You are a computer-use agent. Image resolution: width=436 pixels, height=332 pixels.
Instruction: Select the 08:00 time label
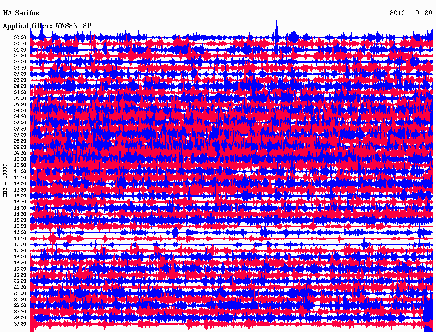(20, 135)
